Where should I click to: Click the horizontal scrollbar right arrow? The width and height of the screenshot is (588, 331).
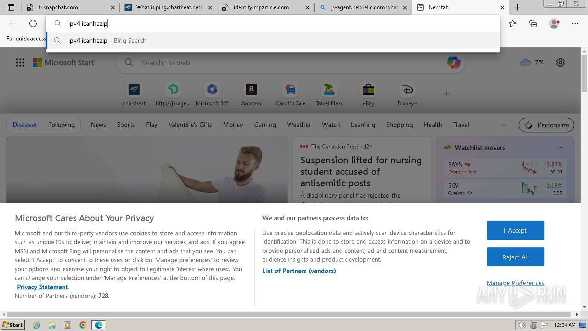(x=577, y=314)
